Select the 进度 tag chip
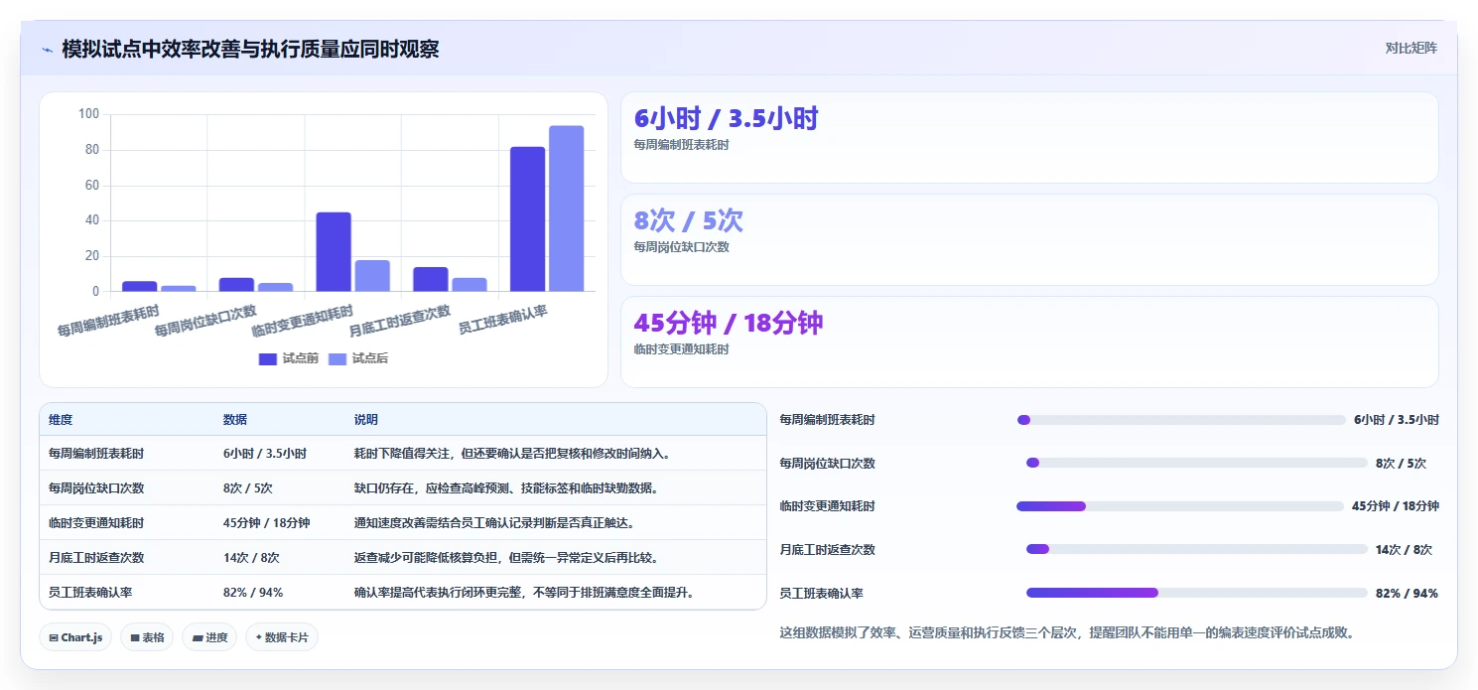The height and width of the screenshot is (690, 1478). [209, 637]
